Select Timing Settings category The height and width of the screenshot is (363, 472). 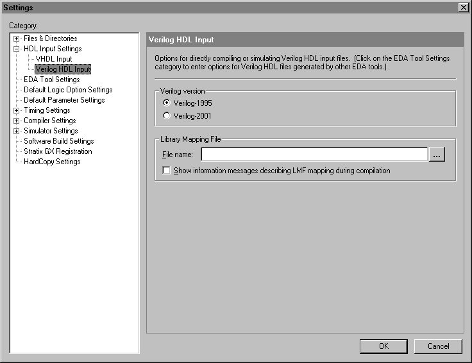pyautogui.click(x=47, y=110)
